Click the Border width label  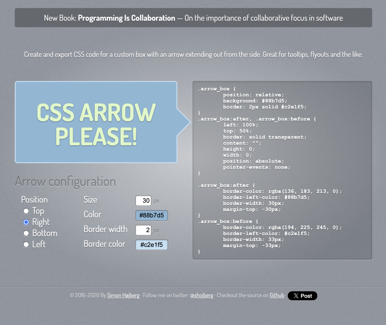pyautogui.click(x=105, y=229)
